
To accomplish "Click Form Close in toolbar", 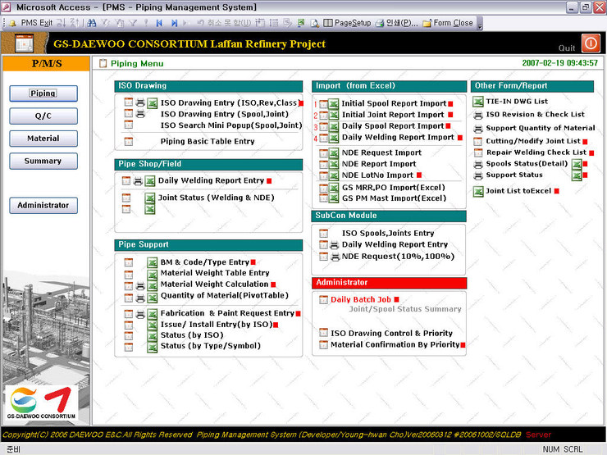I will (448, 23).
